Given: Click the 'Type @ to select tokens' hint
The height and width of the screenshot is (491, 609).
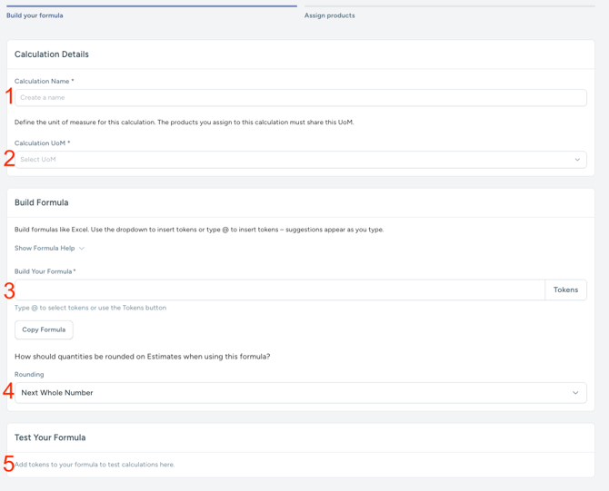Looking at the screenshot, I should (90, 308).
